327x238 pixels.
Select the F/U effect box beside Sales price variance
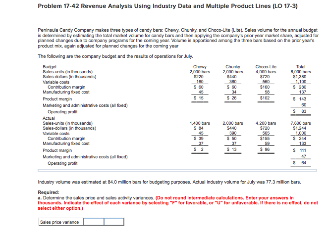coord(114,222)
